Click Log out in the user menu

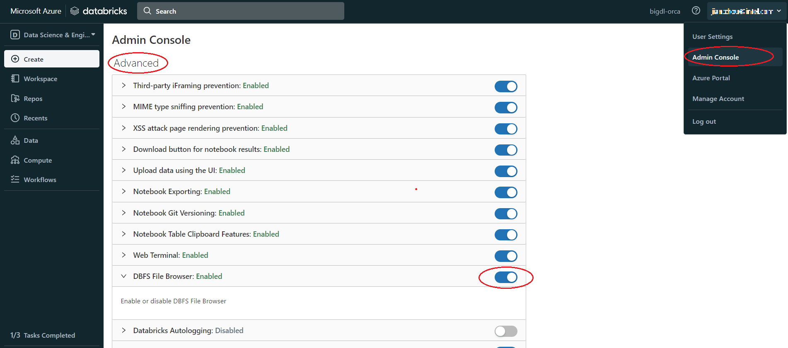pyautogui.click(x=704, y=121)
